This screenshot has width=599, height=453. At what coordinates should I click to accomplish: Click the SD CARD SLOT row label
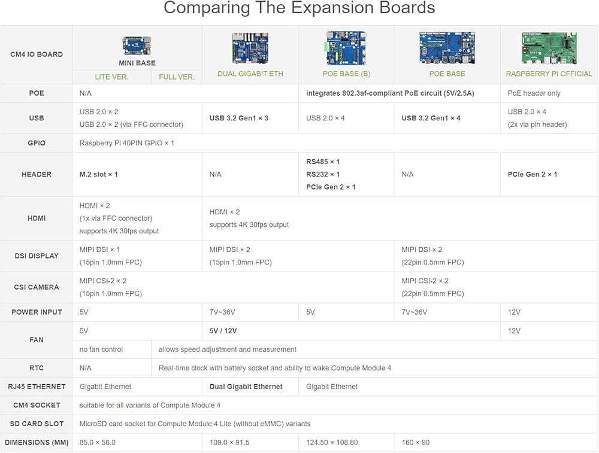click(x=37, y=424)
